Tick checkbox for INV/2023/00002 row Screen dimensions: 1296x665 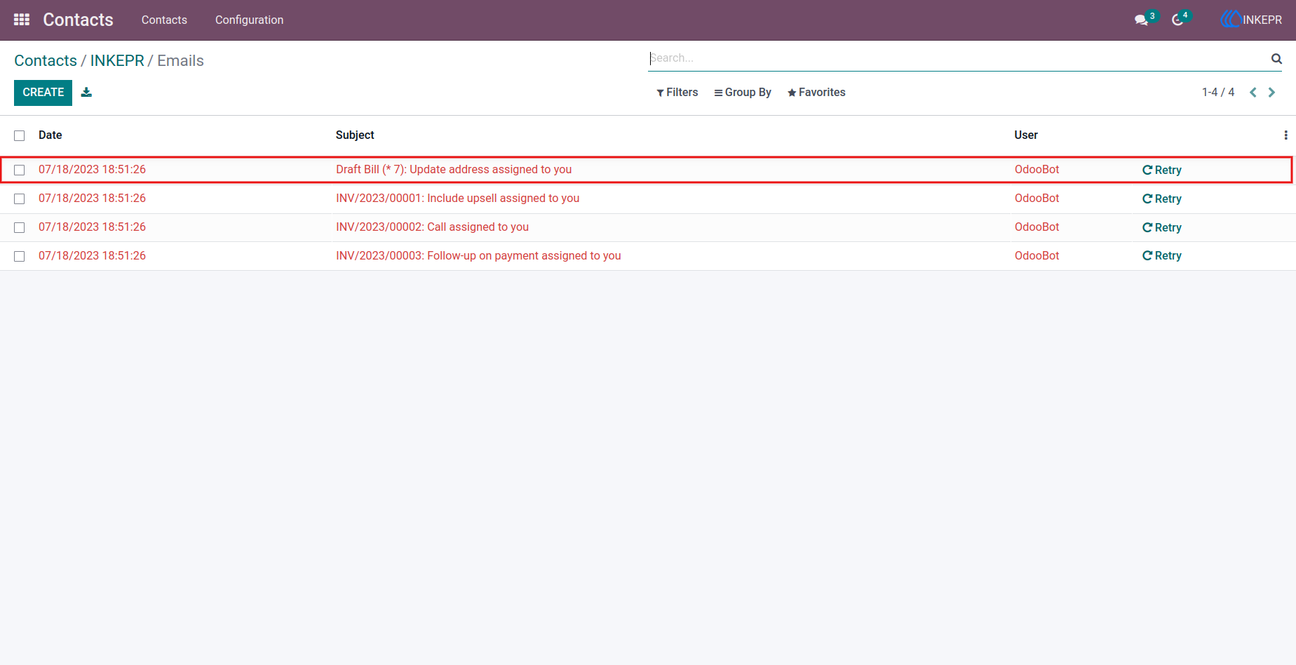pos(20,227)
